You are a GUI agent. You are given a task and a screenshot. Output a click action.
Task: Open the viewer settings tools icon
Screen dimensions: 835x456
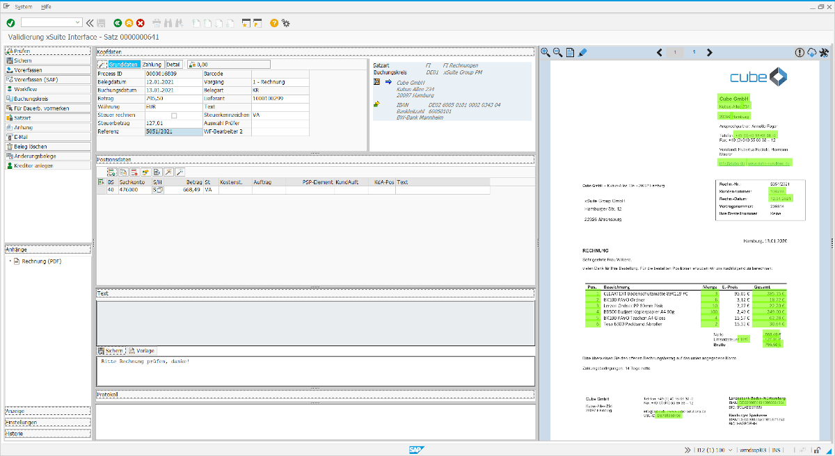coord(824,52)
